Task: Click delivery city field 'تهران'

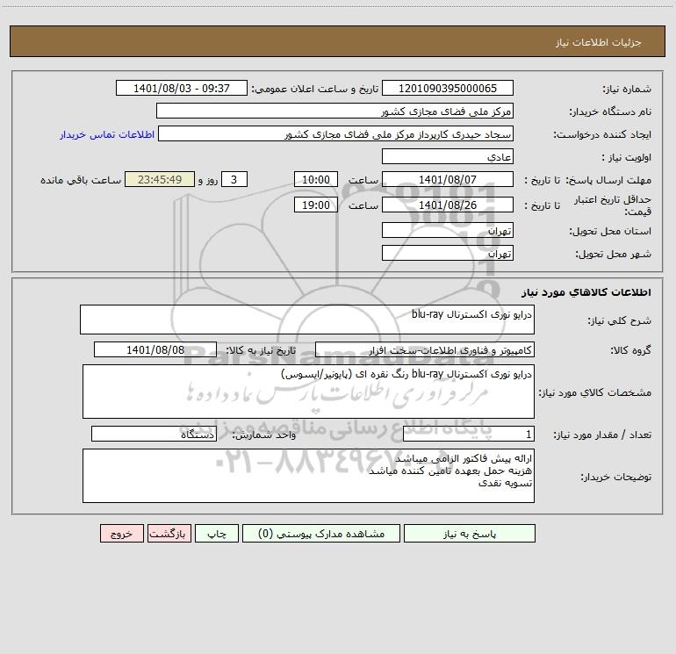Action: click(x=448, y=253)
